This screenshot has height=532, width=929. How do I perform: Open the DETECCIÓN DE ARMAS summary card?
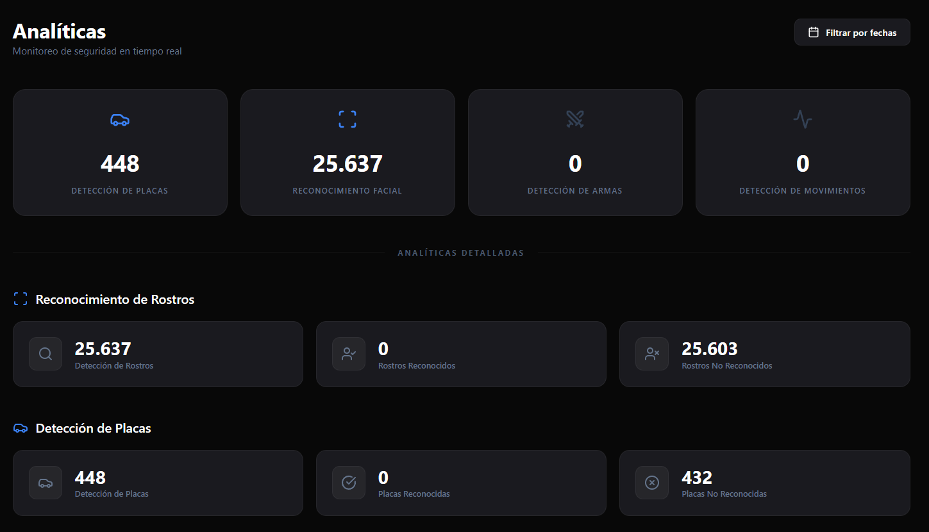click(x=575, y=153)
